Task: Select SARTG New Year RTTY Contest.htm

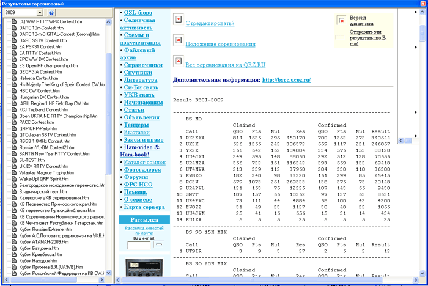Action: (54, 153)
